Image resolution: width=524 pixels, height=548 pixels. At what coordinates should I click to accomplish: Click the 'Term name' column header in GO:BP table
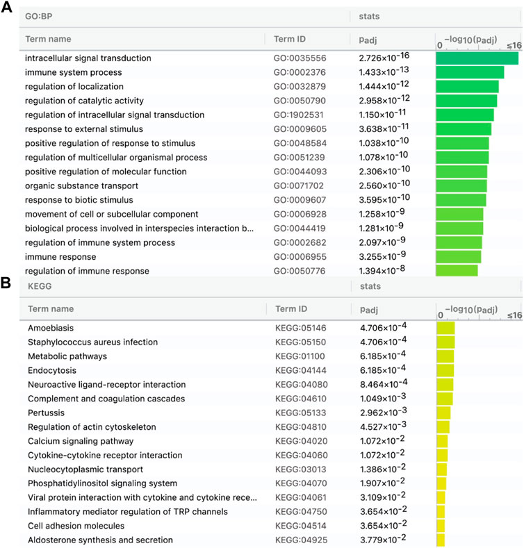(48, 39)
